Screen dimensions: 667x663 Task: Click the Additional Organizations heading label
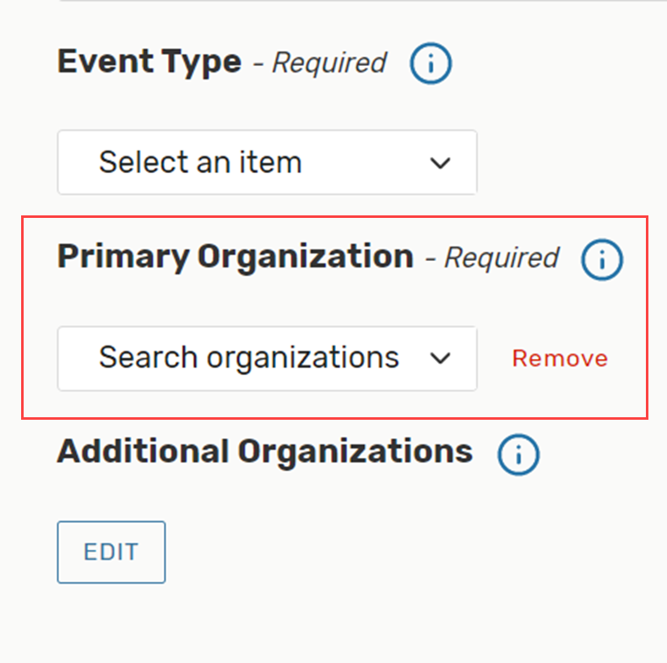coord(264,452)
